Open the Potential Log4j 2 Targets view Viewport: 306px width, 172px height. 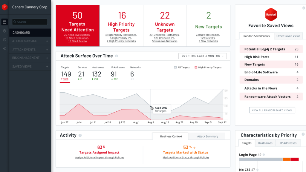[x=264, y=49]
